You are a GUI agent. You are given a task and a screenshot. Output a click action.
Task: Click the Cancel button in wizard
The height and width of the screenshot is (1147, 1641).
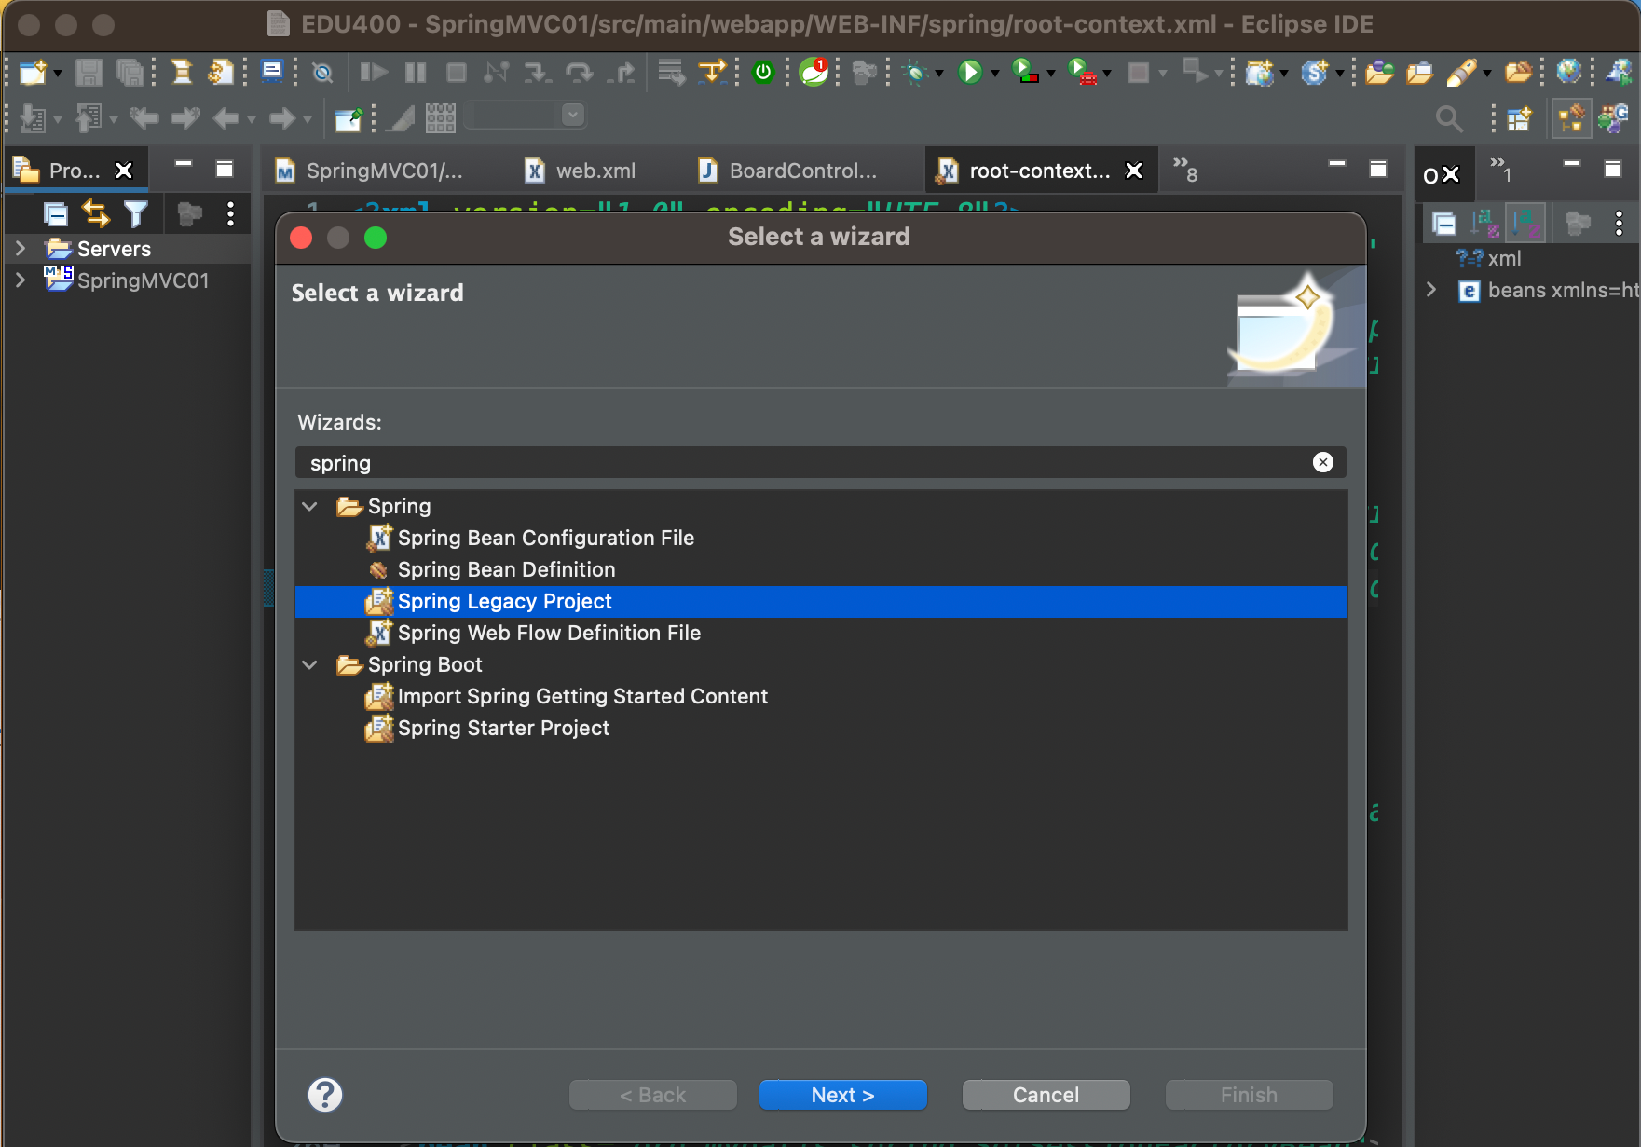coord(1046,1095)
